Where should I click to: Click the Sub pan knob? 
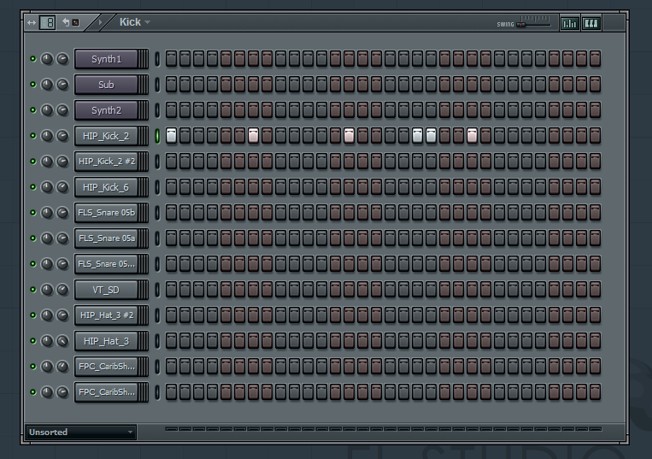point(47,85)
